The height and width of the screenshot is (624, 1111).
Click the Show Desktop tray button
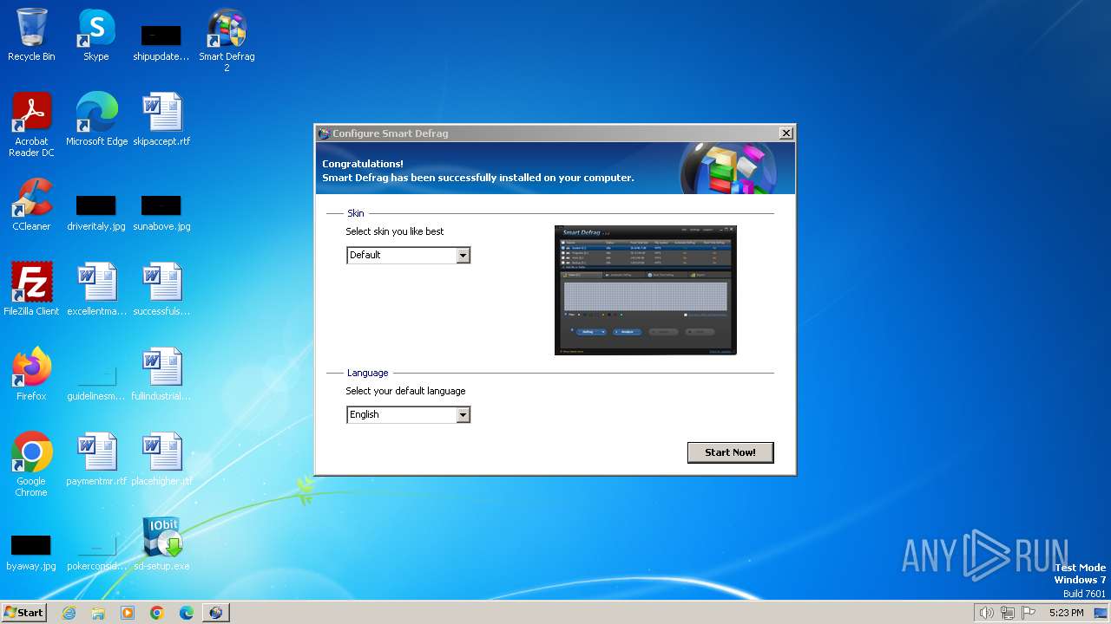(x=1101, y=613)
